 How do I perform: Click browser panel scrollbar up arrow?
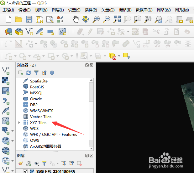(91, 80)
